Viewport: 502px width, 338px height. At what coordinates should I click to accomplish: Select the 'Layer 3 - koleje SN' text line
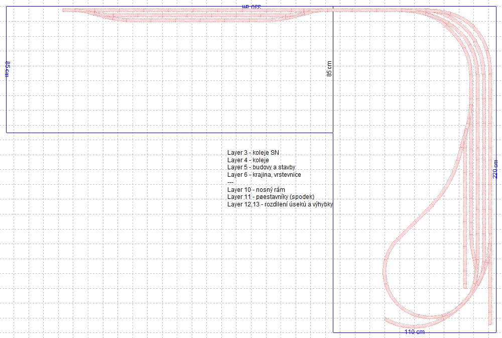tap(253, 153)
